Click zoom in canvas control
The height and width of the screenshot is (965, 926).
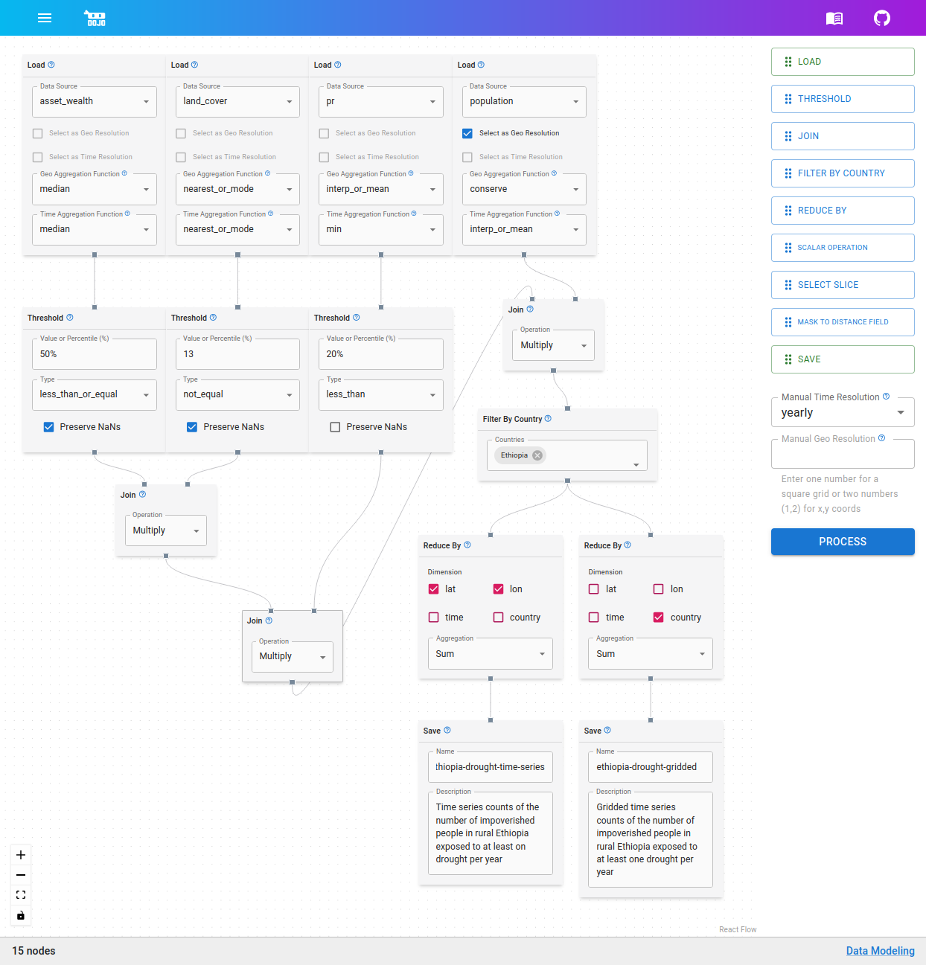coord(21,855)
